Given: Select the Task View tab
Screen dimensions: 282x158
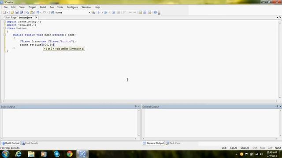Looking at the screenshot, I should pos(173,143).
